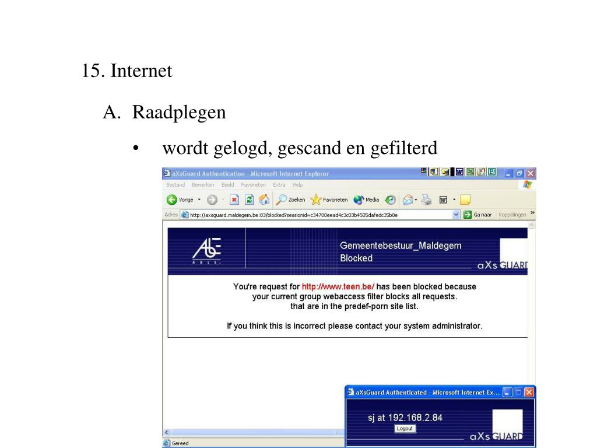This screenshot has width=597, height=448.
Task: Click the grey Forward arrow button
Action: (212, 199)
